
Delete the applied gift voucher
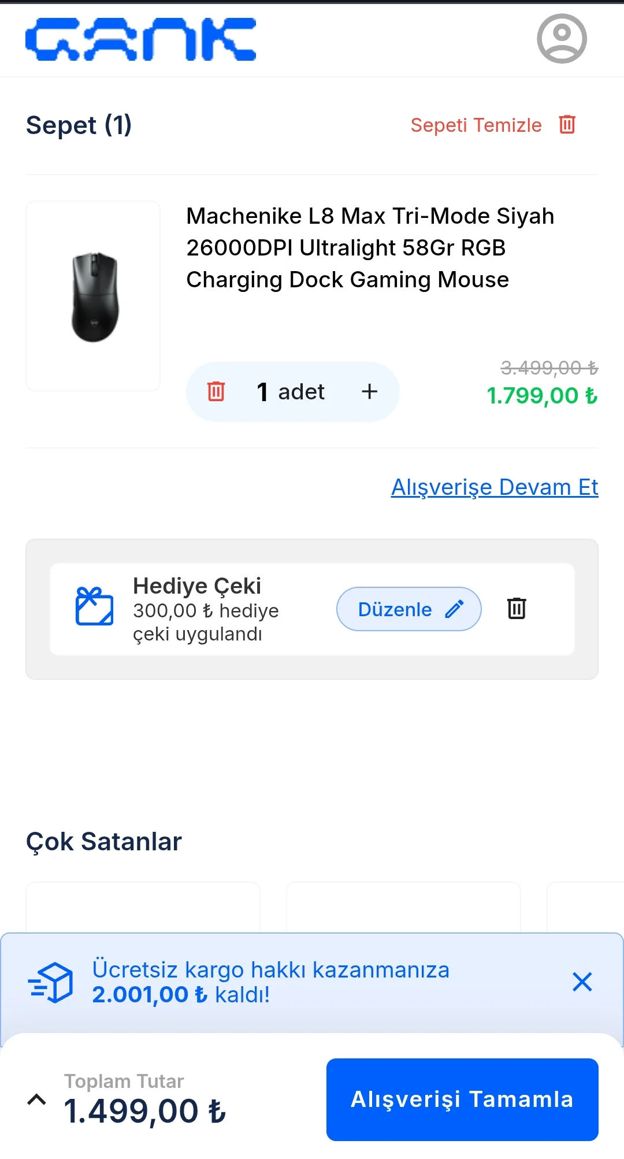pyautogui.click(x=516, y=608)
